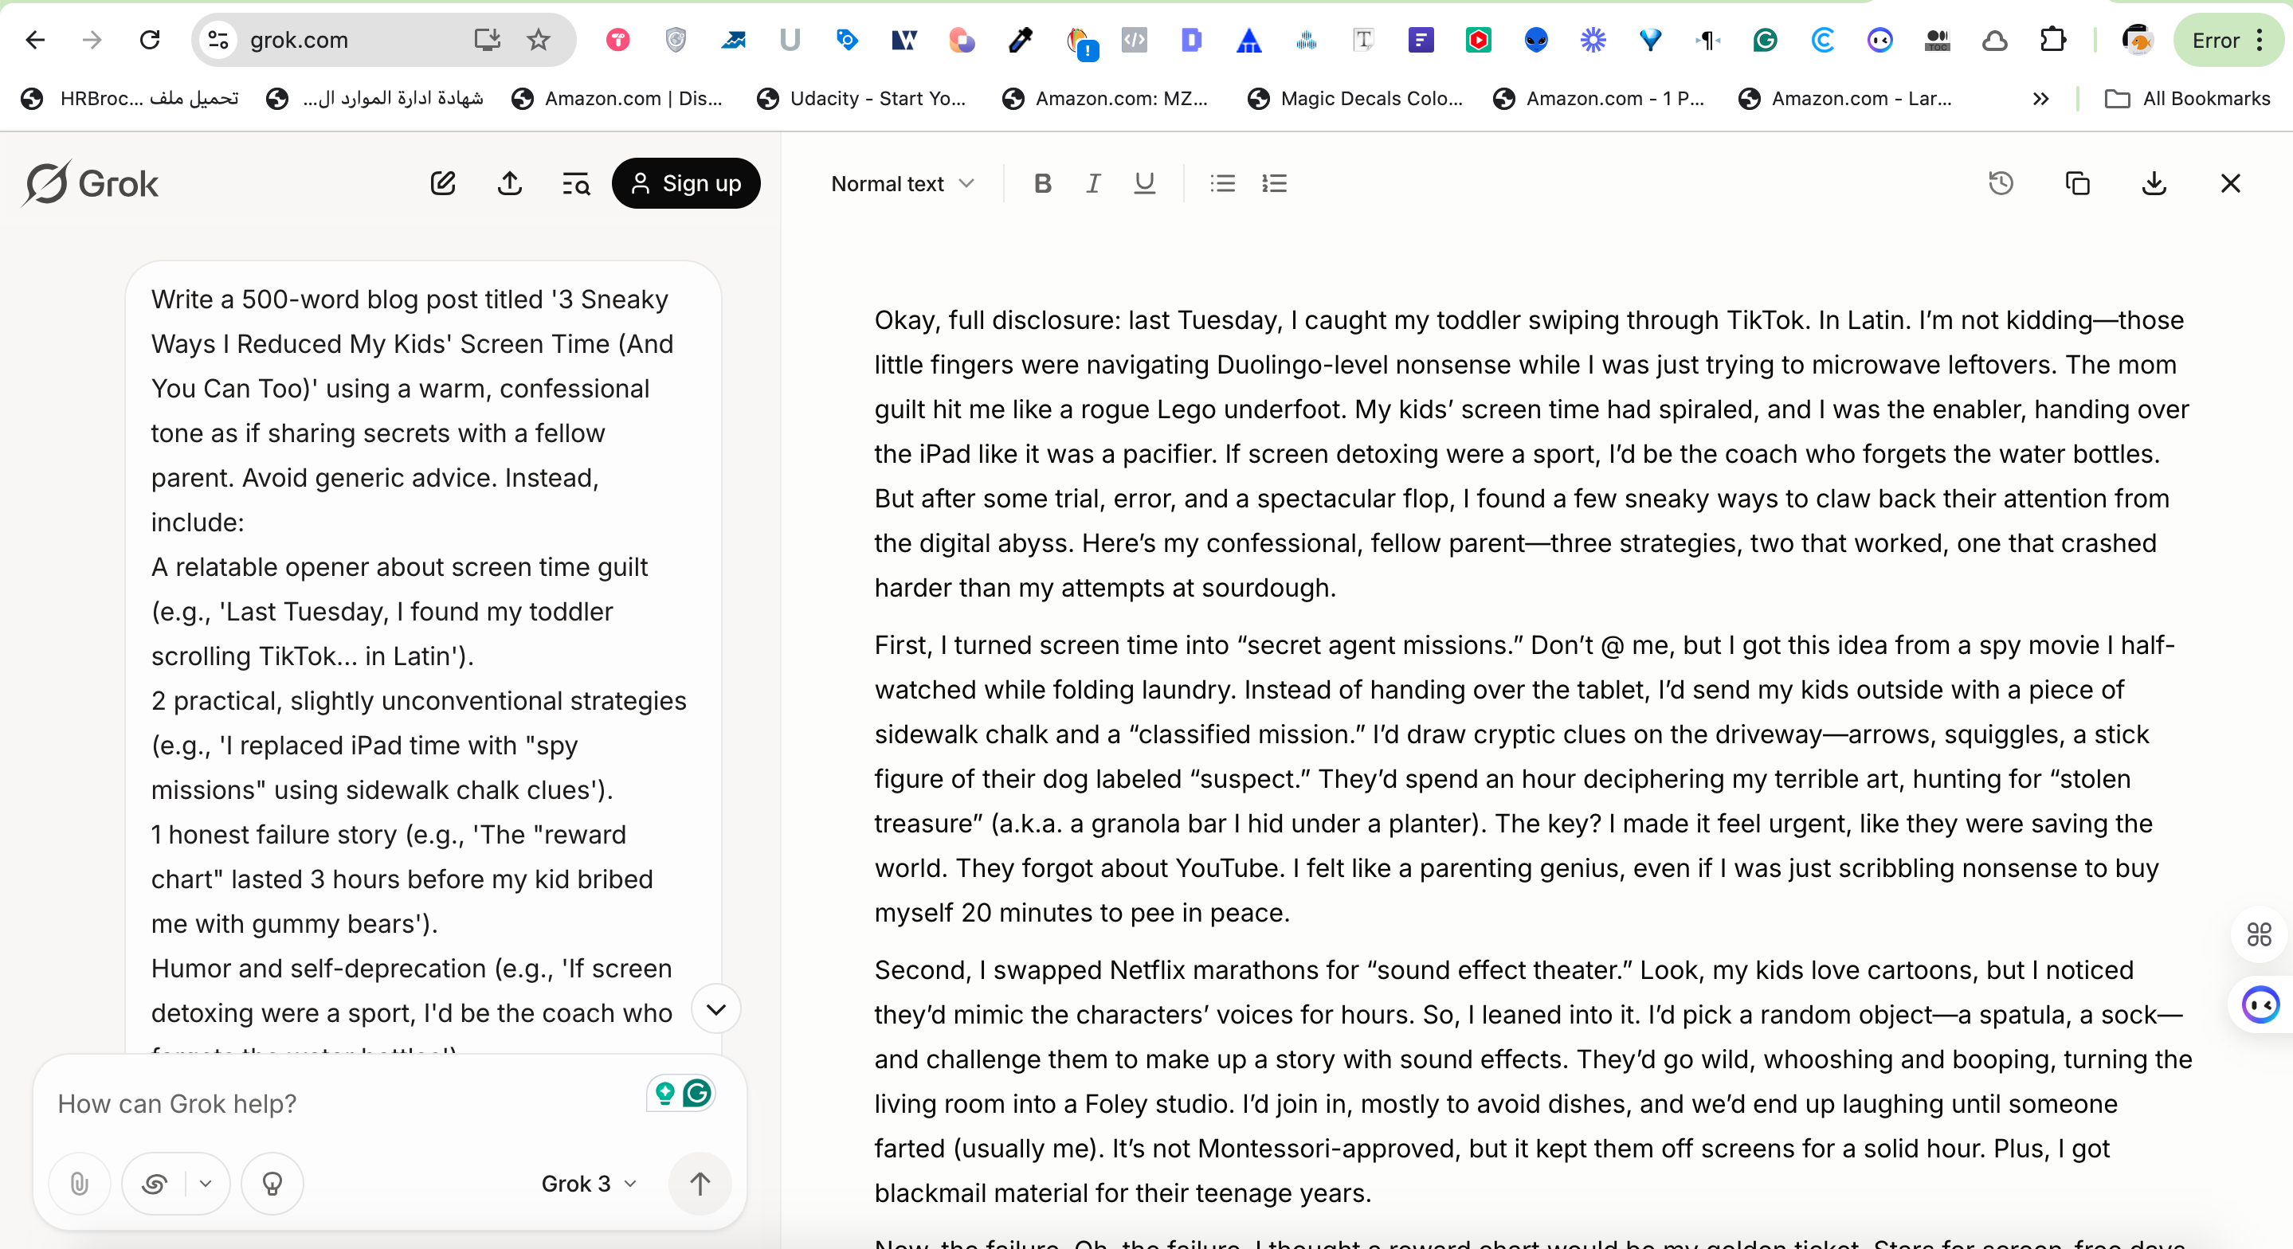
Task: Copy the document with the copy icon
Action: tap(2078, 183)
